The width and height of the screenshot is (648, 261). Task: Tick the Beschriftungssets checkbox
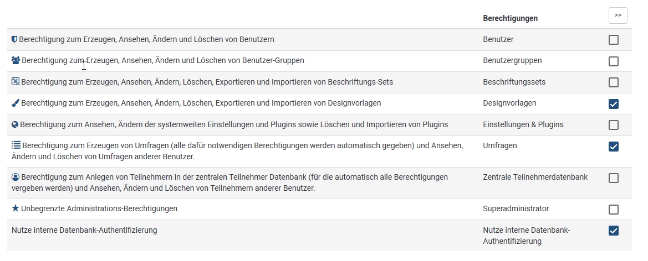[x=614, y=82]
